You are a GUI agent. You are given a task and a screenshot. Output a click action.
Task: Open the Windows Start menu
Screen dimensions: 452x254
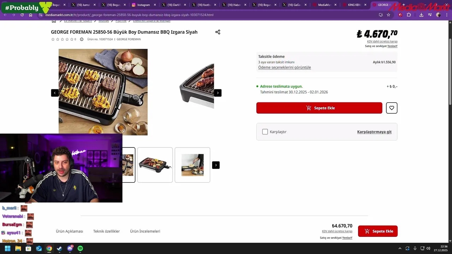coord(7,248)
